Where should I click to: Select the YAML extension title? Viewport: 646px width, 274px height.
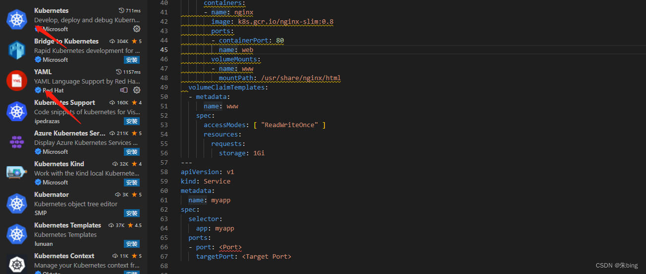(43, 72)
